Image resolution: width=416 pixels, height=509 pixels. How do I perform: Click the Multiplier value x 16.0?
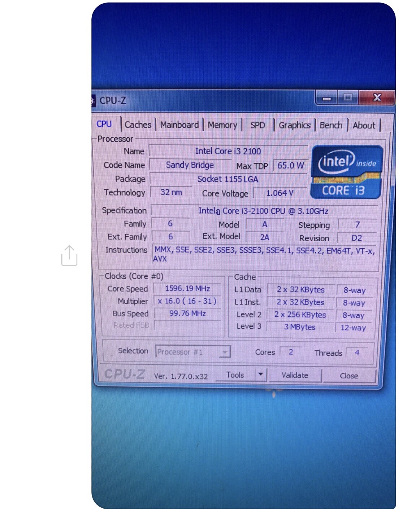(x=187, y=301)
